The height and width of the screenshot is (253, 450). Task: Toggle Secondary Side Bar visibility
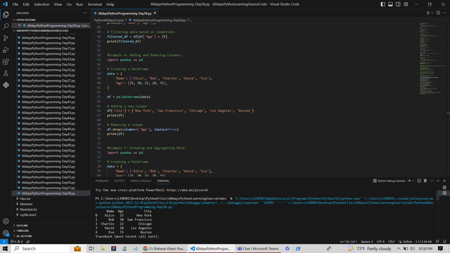click(x=398, y=4)
